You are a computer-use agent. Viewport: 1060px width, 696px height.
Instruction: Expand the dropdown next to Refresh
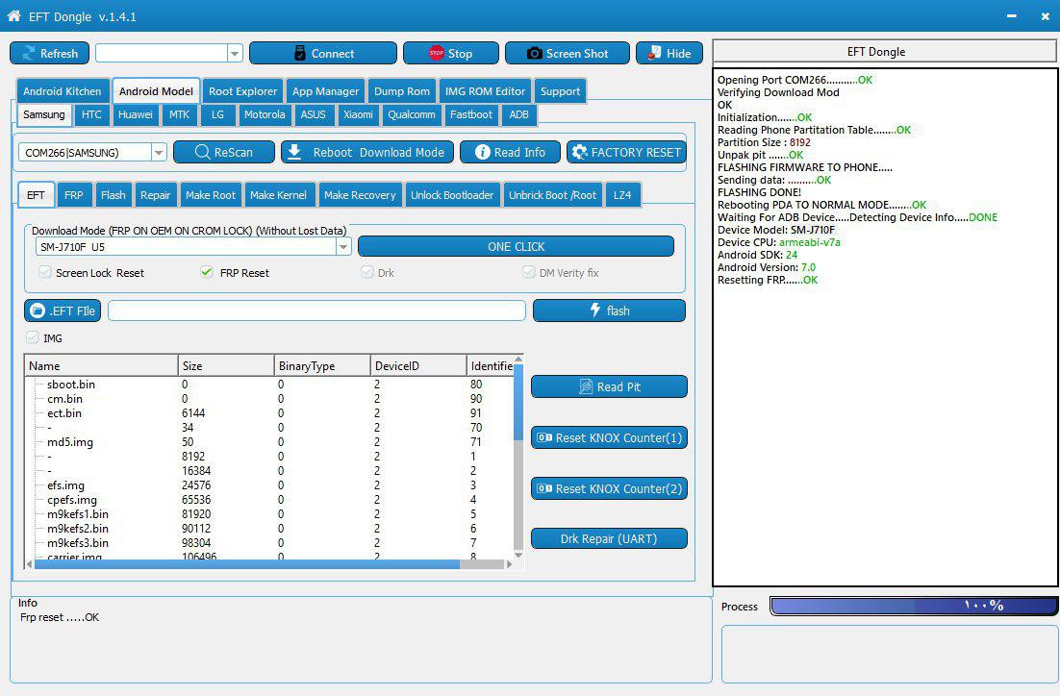click(235, 54)
